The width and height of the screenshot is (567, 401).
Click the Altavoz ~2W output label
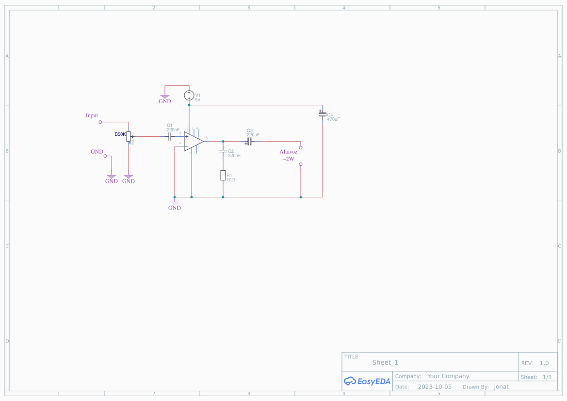[289, 152]
